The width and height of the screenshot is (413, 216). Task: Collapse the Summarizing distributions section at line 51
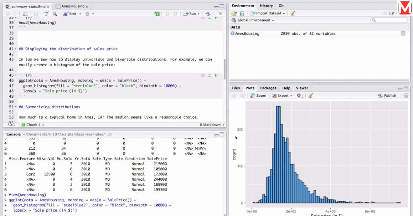[x=15, y=107]
